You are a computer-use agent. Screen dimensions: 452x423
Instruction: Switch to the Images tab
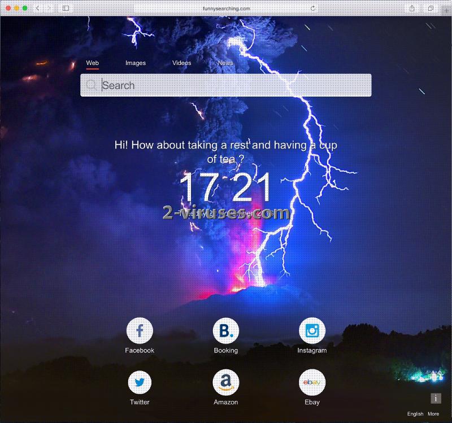coord(136,63)
